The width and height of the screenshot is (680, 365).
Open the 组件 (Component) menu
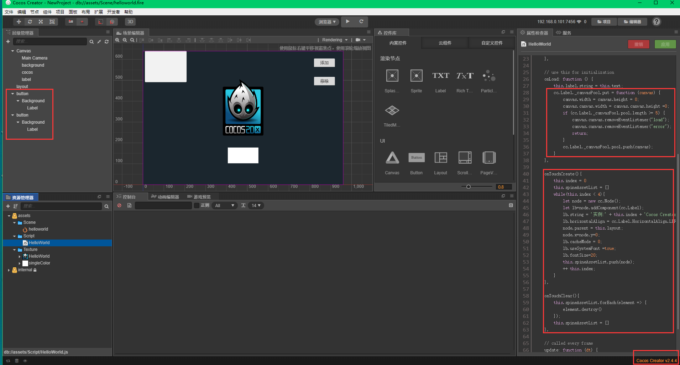[47, 12]
